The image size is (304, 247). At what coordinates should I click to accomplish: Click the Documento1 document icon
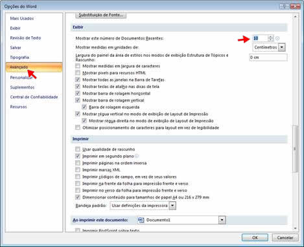[141, 220]
